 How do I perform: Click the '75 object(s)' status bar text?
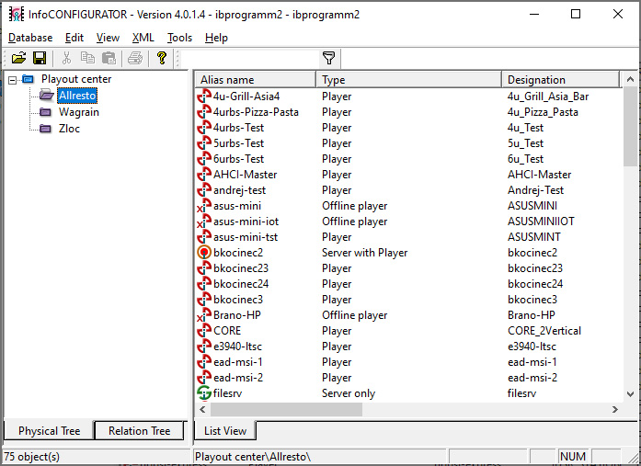31,457
